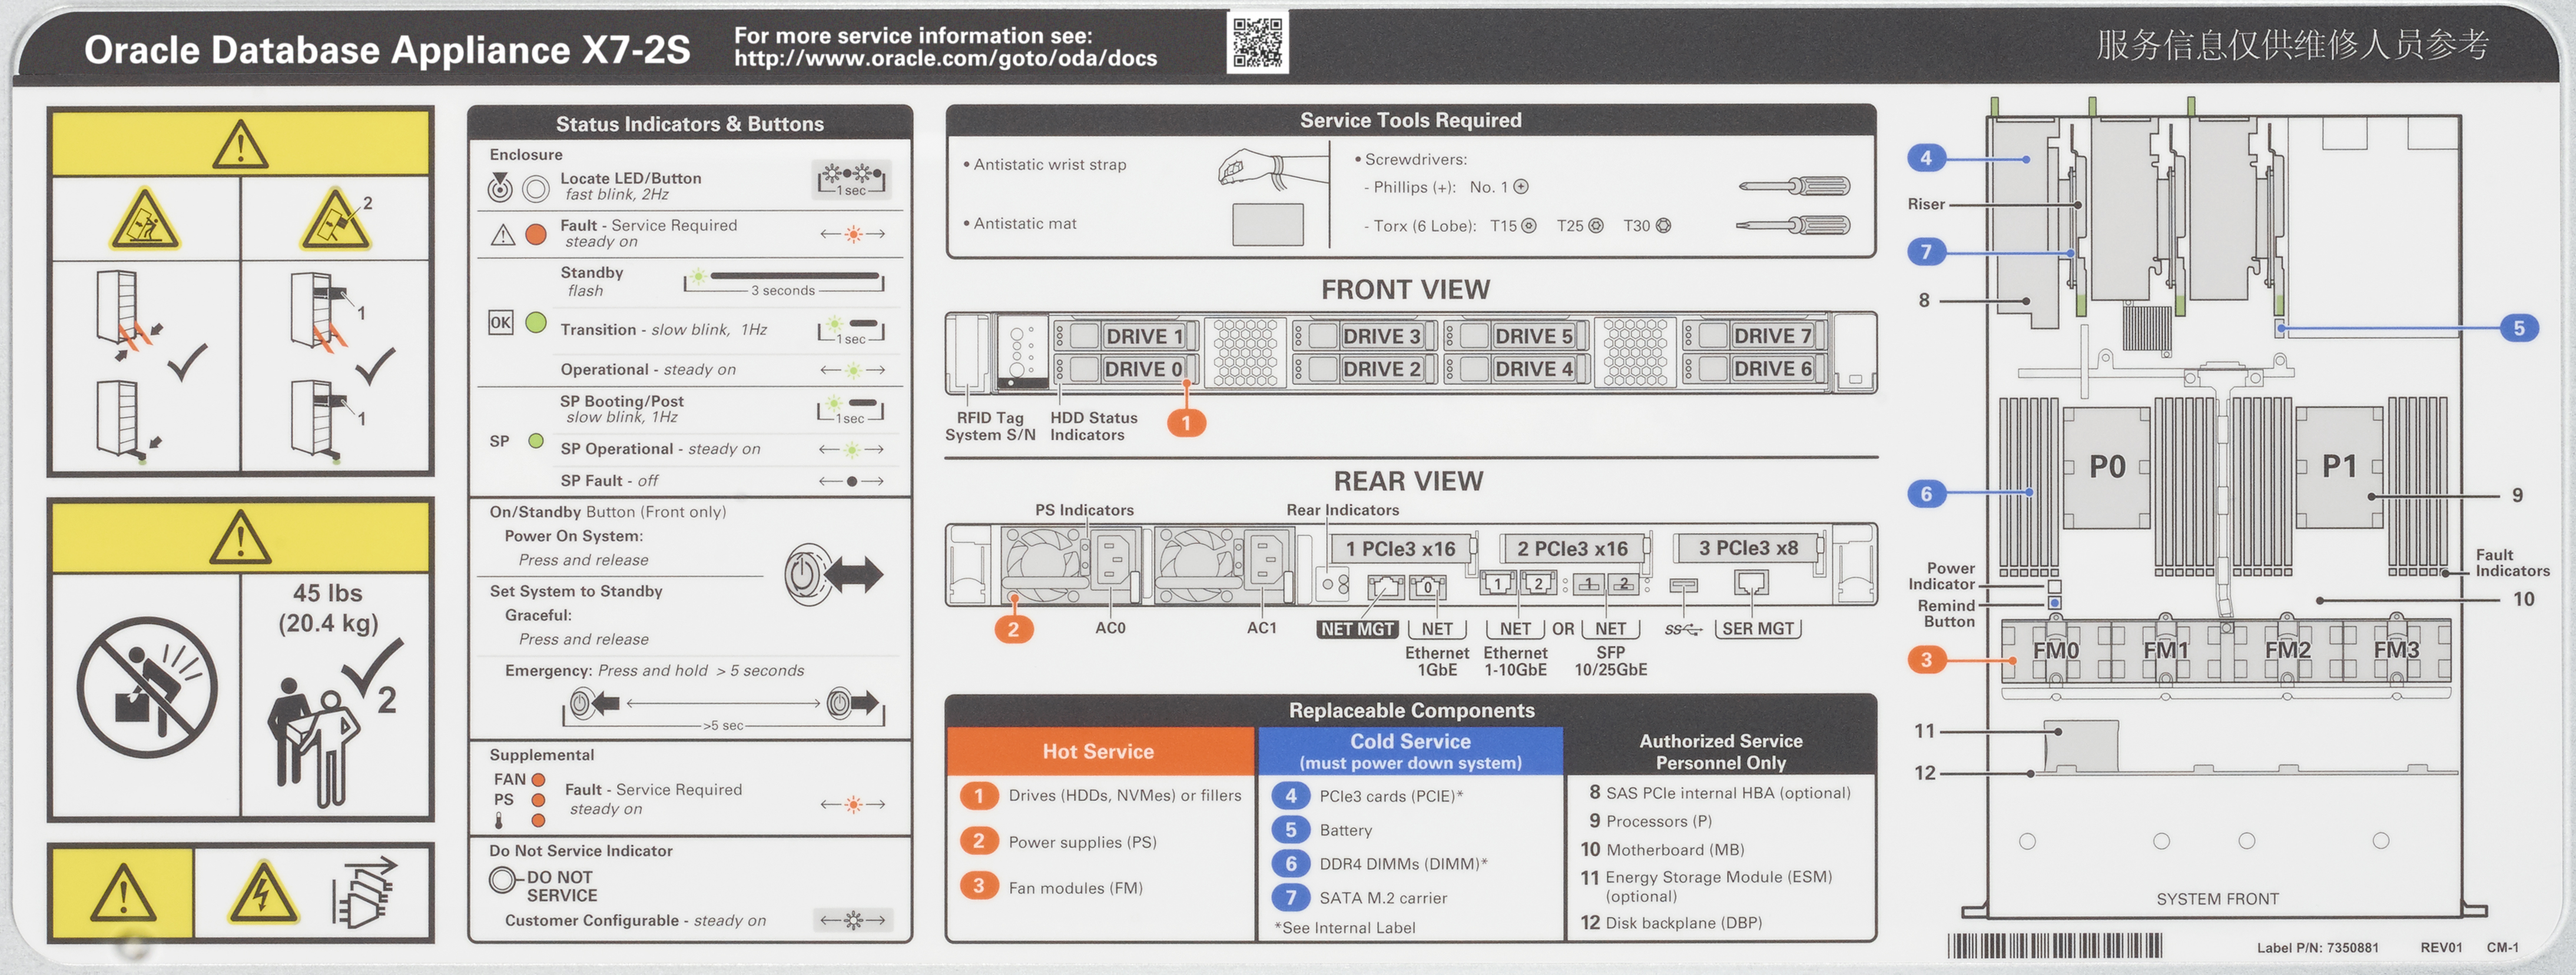
Task: Click DRIVE 0 in the front view
Action: click(x=1142, y=370)
